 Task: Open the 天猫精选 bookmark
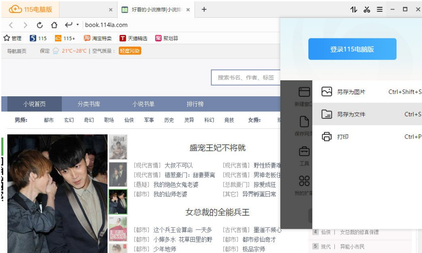pos(133,38)
